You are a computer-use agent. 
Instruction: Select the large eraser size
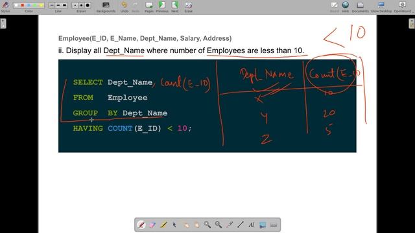(x=88, y=5)
